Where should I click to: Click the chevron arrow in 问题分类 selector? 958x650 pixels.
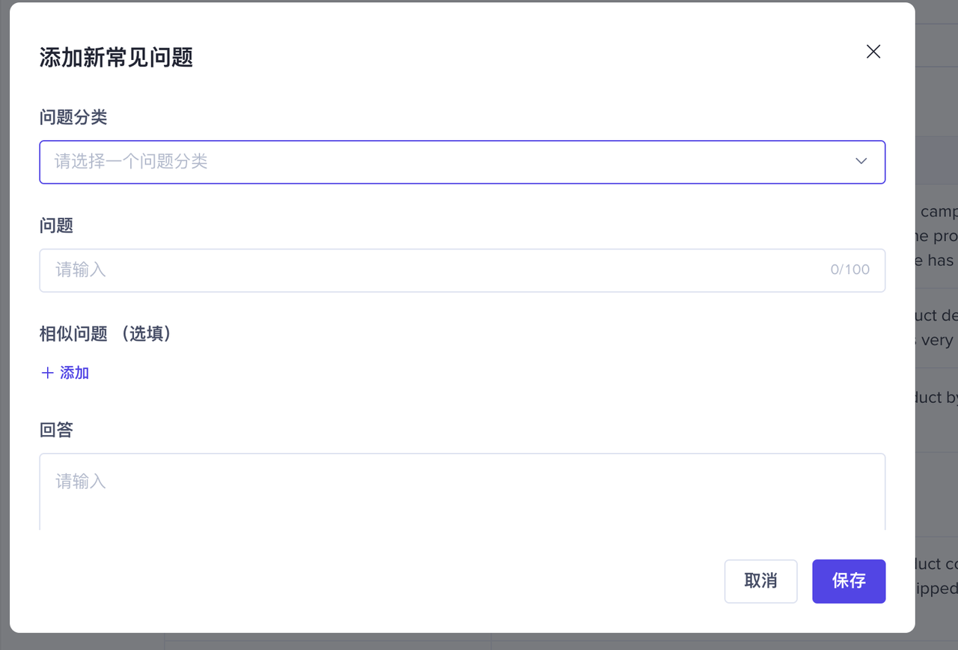pos(861,161)
